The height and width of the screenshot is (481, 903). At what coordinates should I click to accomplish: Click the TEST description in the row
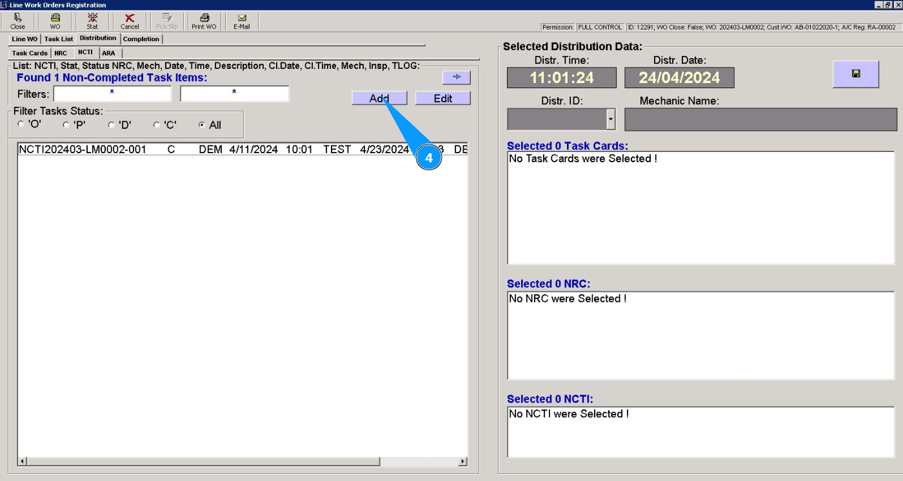pyautogui.click(x=337, y=149)
